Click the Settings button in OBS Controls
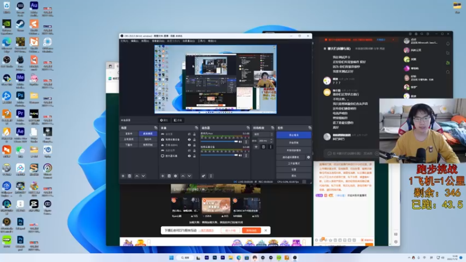466x262 pixels. [x=294, y=169]
